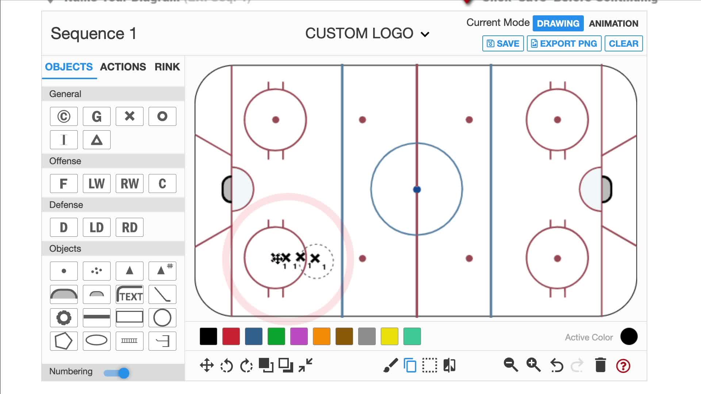Zoom in with magnifier plus
This screenshot has height=394, width=701.
tap(533, 365)
